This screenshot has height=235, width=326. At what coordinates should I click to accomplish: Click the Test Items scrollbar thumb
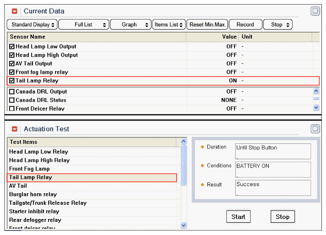183,165
